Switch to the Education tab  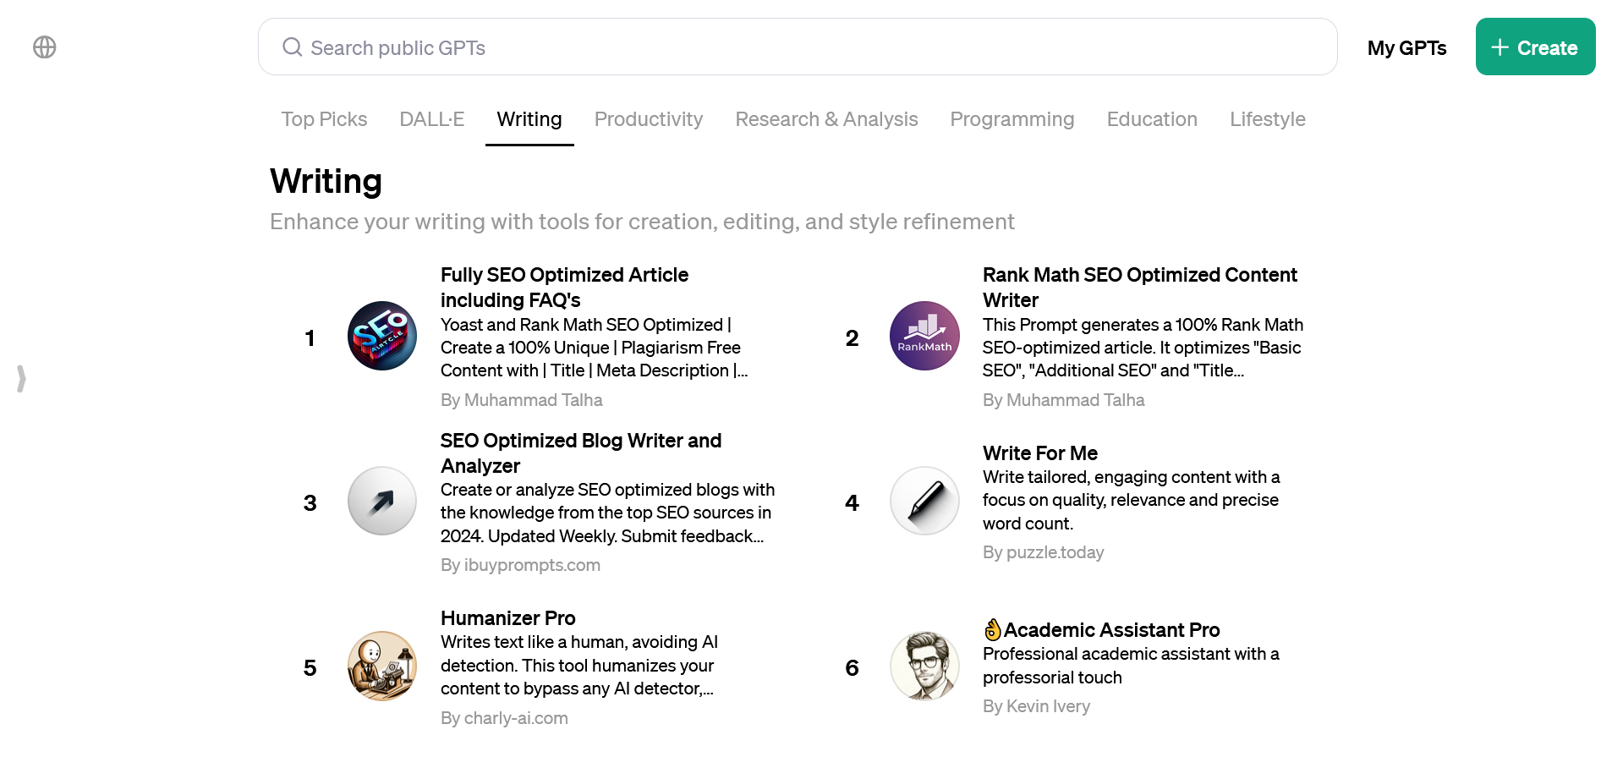click(x=1152, y=119)
